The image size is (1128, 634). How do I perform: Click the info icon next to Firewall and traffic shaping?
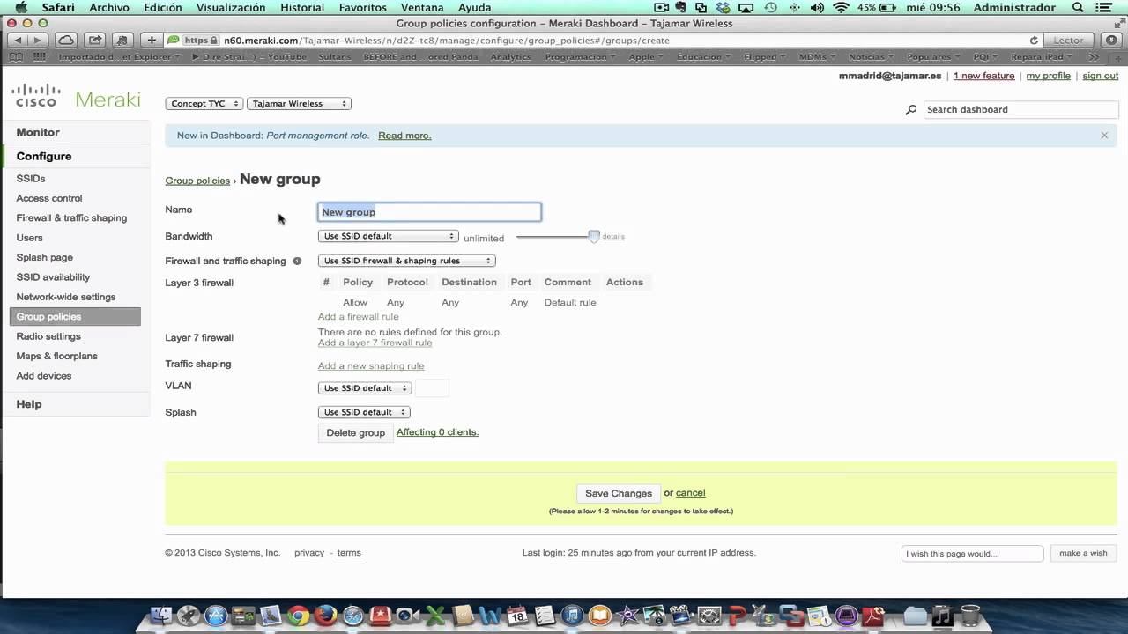click(x=297, y=261)
